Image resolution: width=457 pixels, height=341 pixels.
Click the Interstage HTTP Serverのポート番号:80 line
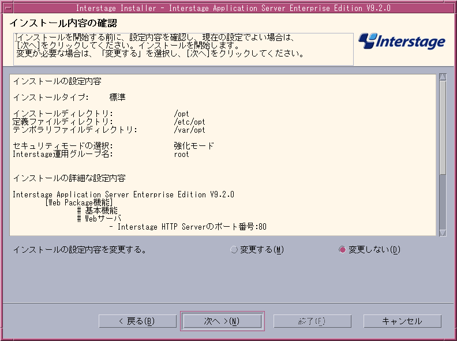pyautogui.click(x=188, y=227)
